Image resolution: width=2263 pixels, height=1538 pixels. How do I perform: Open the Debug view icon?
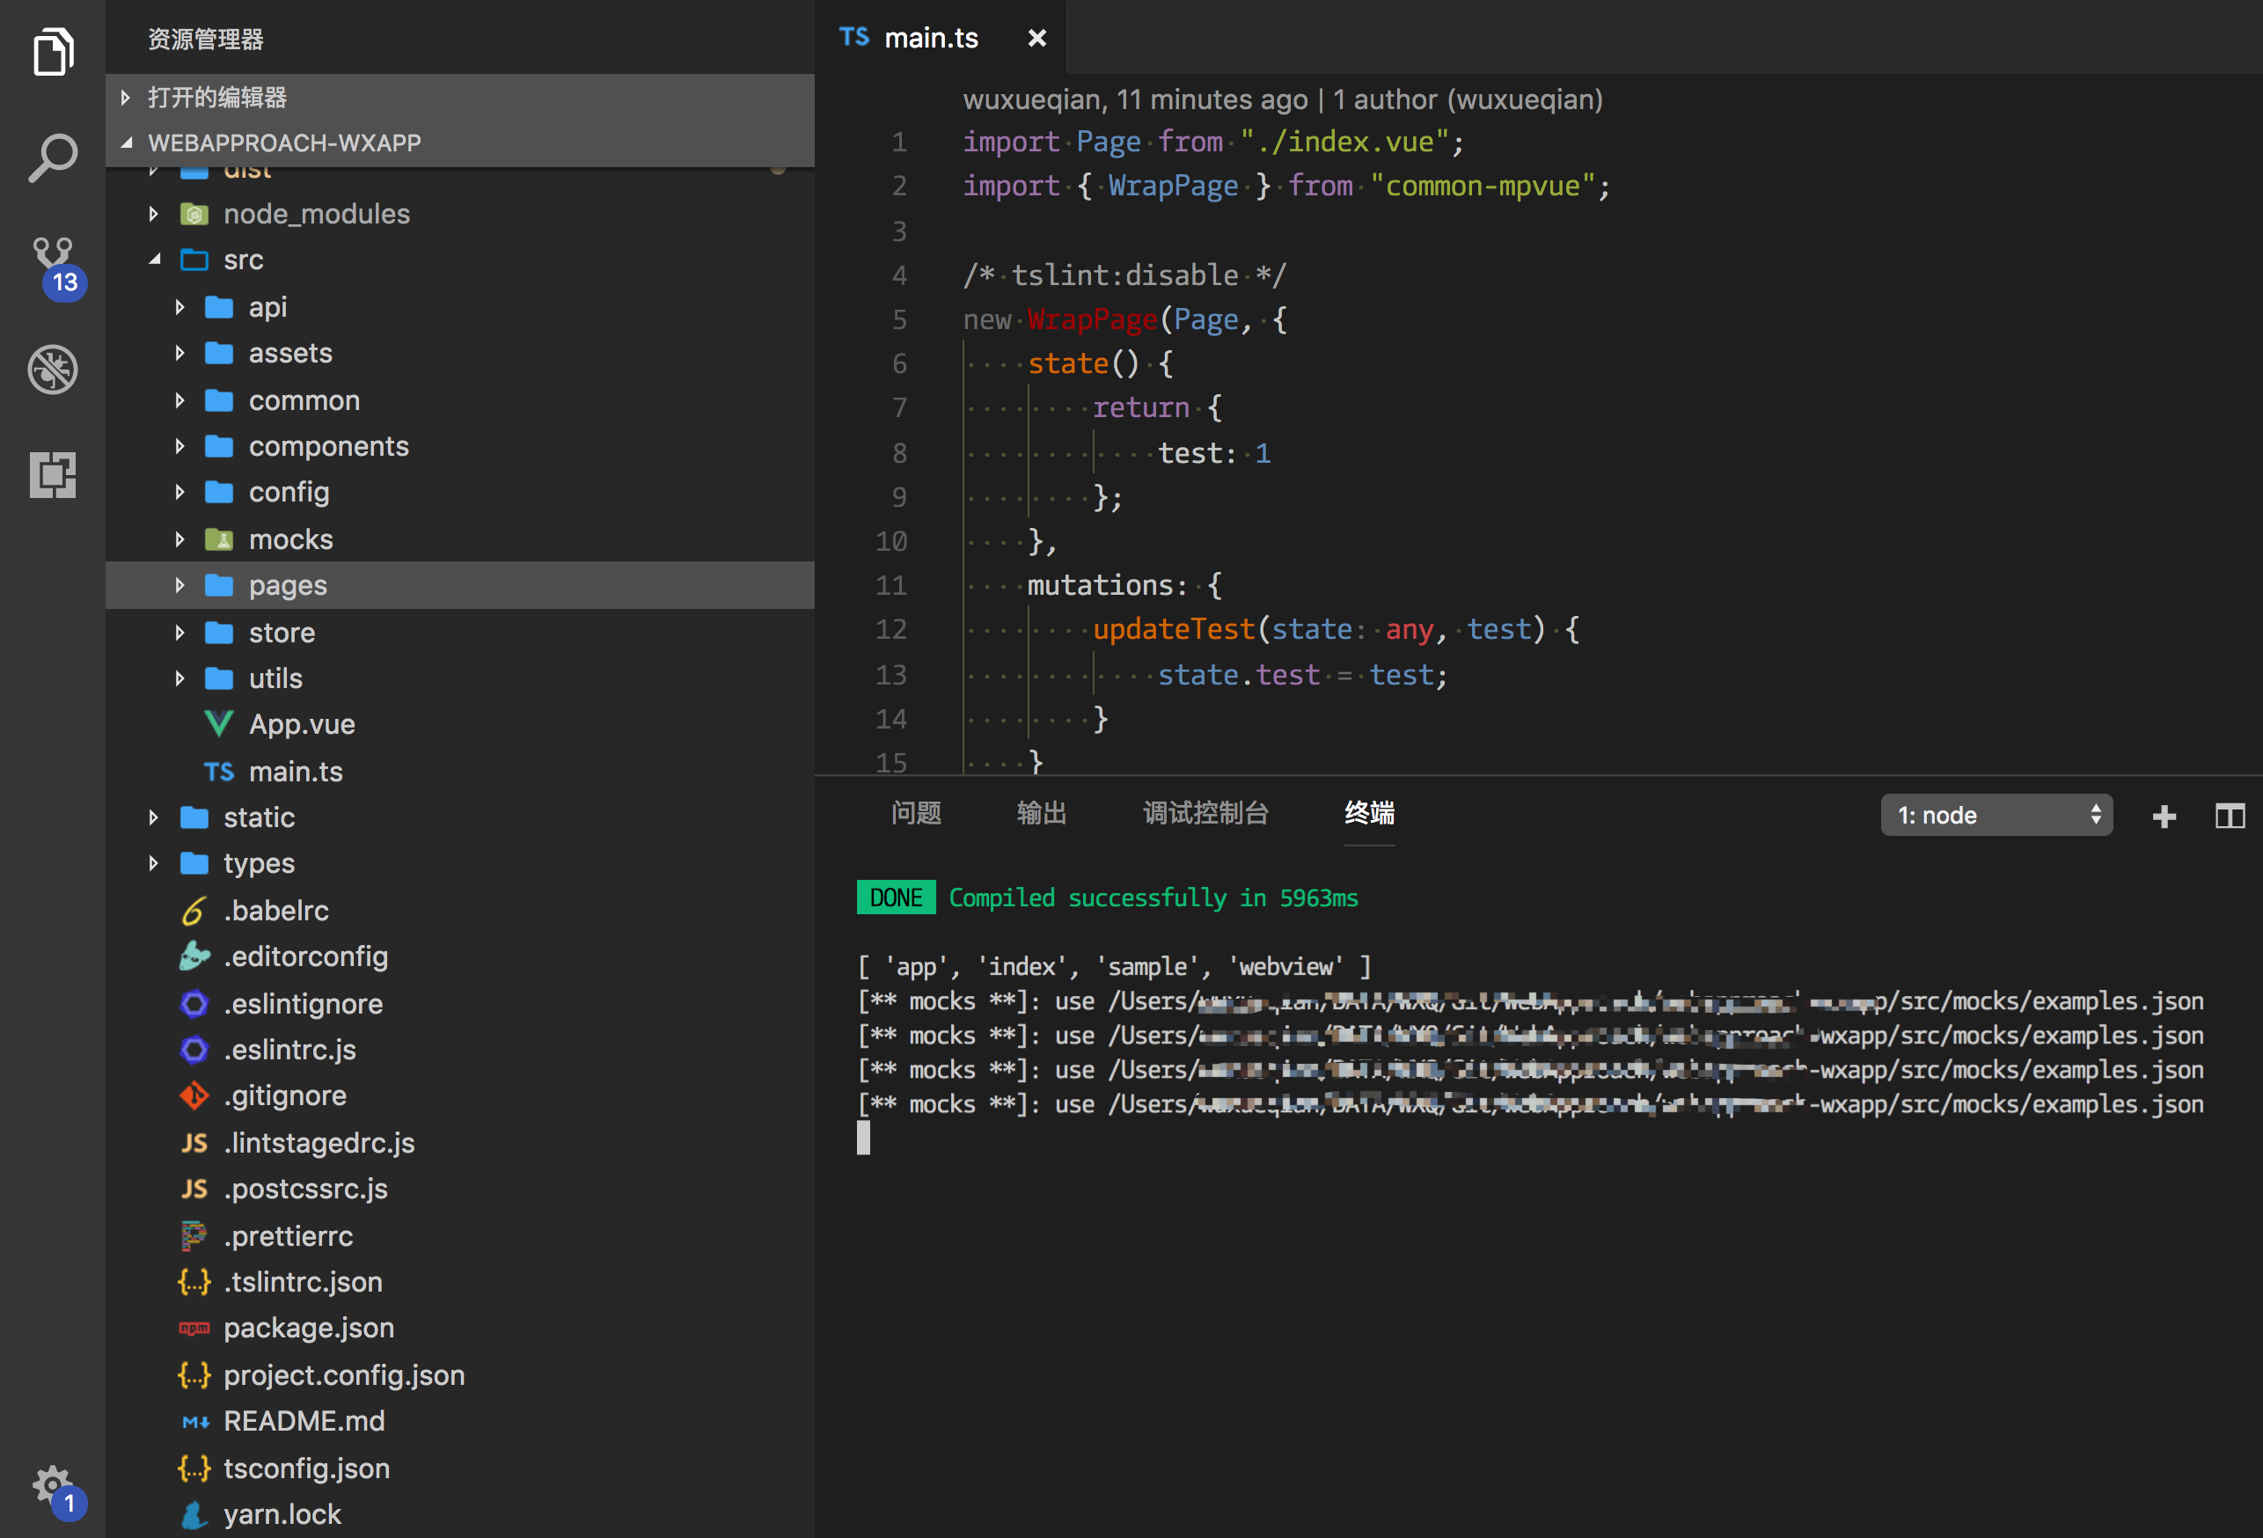point(53,370)
